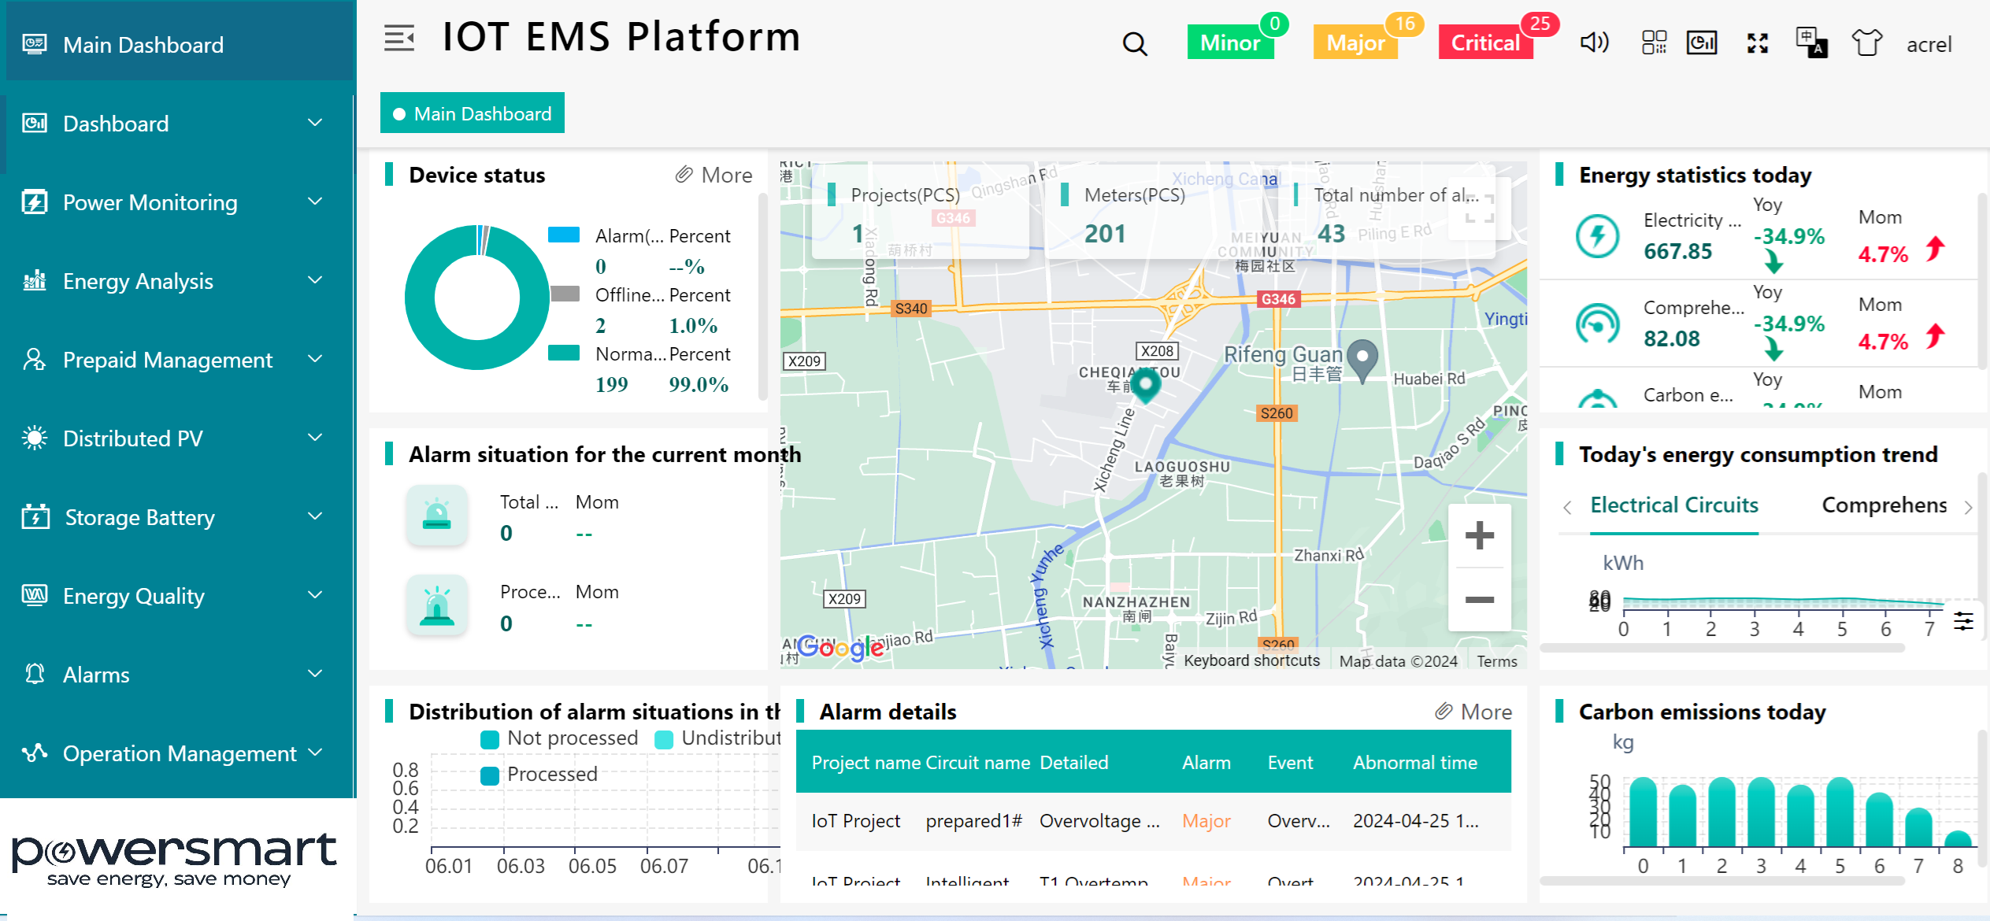The height and width of the screenshot is (921, 1990).
Task: Click the Prepaid Management person icon
Action: pos(34,360)
